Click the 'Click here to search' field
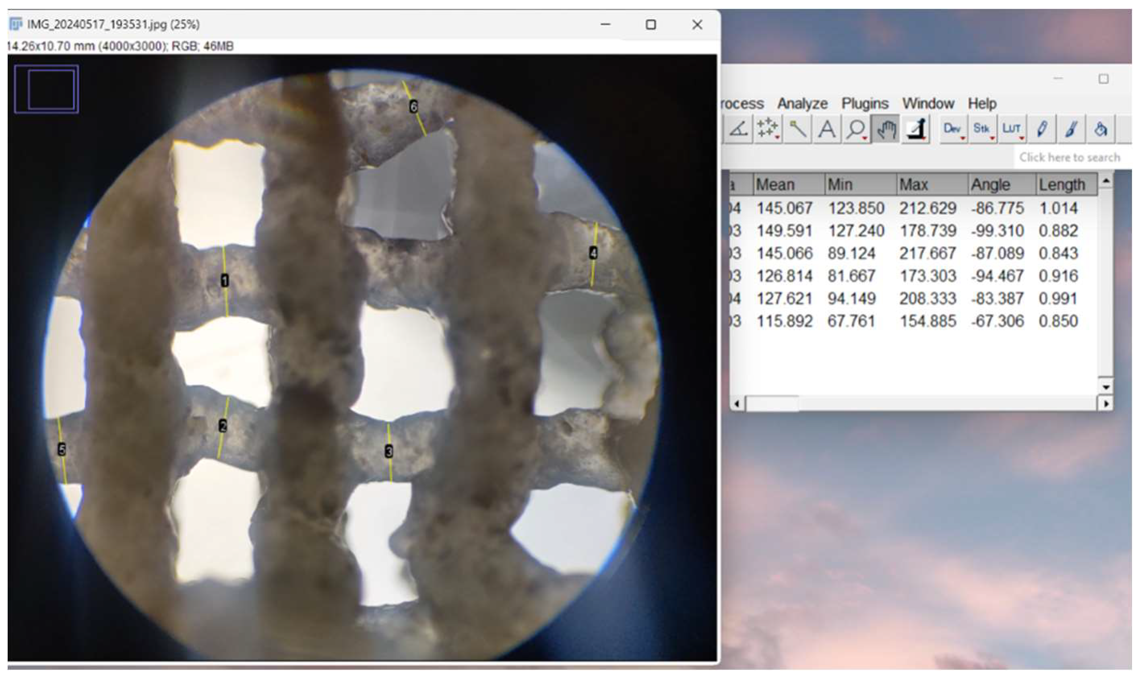Screen dimensions: 1138x678 (1070, 158)
